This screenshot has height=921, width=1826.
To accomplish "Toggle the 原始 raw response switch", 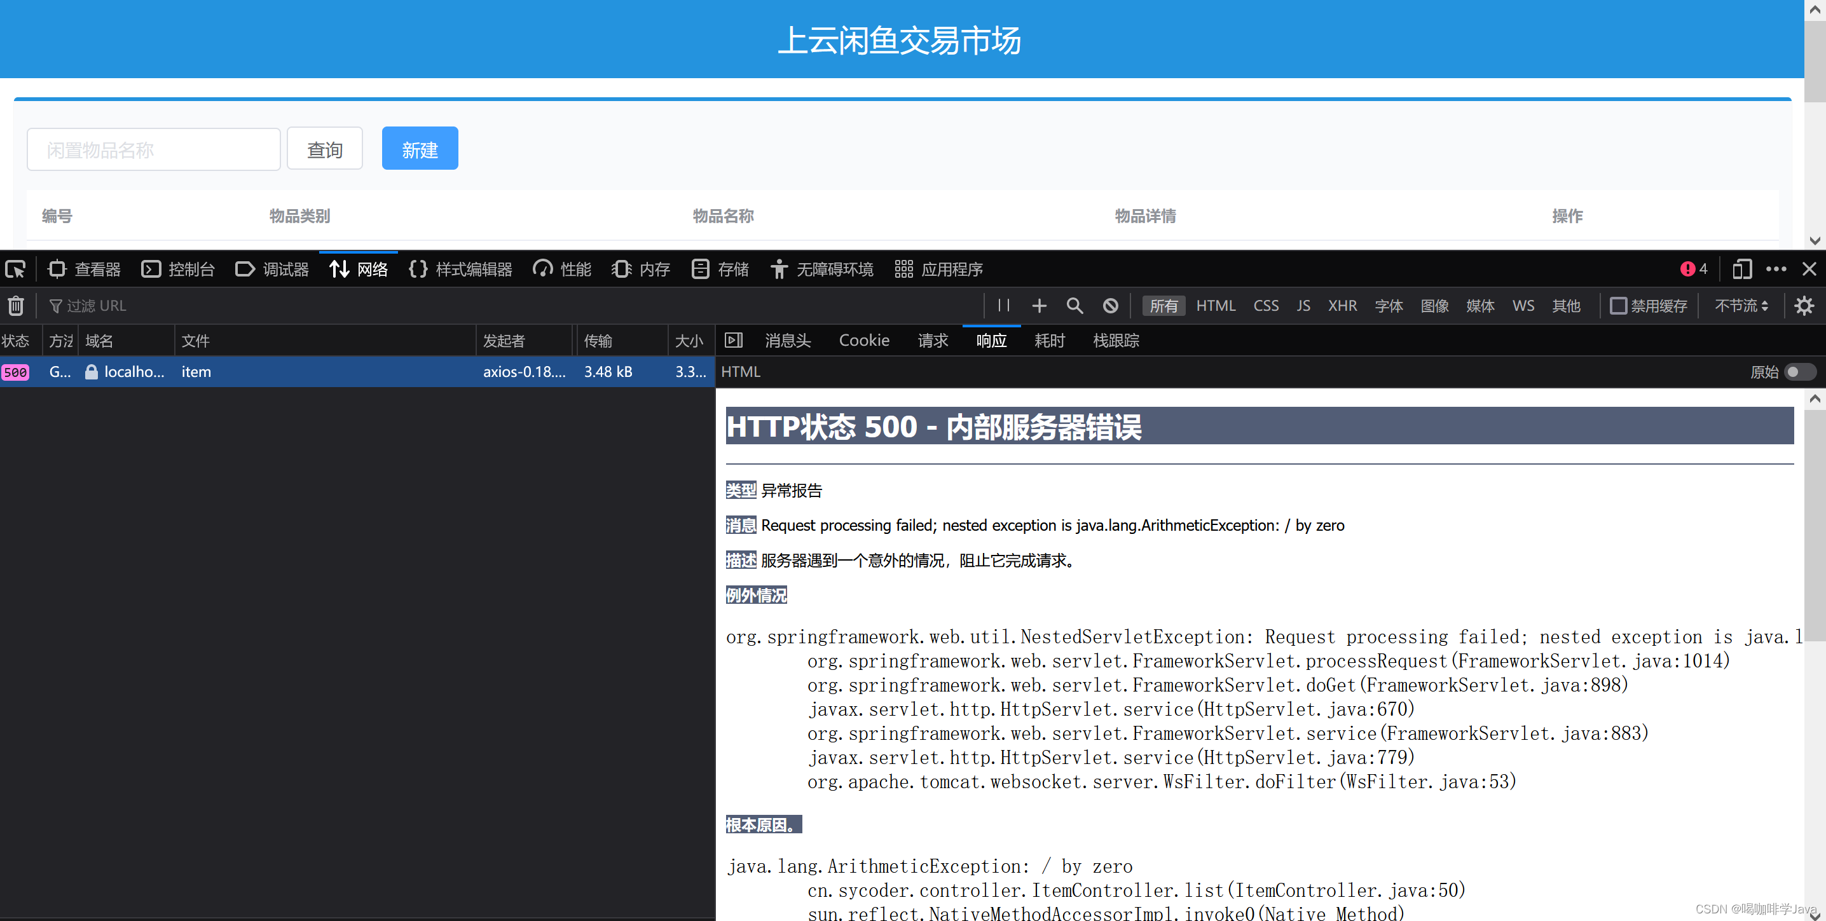I will 1799,372.
